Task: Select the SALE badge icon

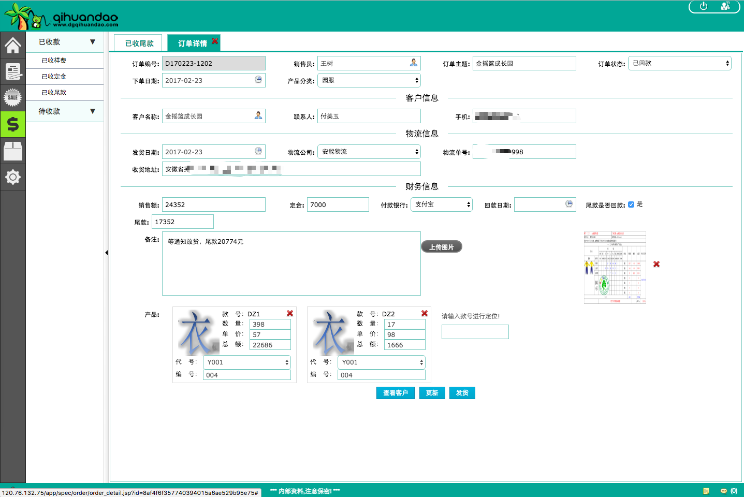Action: 13,97
